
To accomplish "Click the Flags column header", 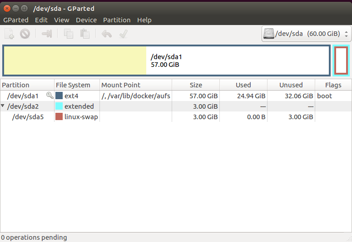I will (x=333, y=85).
